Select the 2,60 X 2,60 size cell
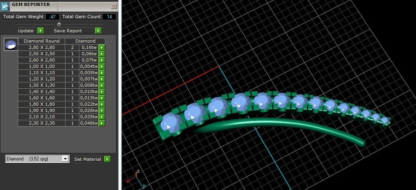Viewport: 416px width, 190px height. pos(42,60)
